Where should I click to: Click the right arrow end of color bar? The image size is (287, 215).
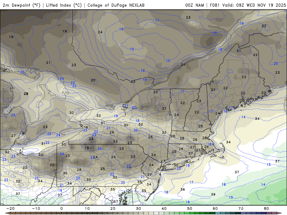[x=279, y=213]
